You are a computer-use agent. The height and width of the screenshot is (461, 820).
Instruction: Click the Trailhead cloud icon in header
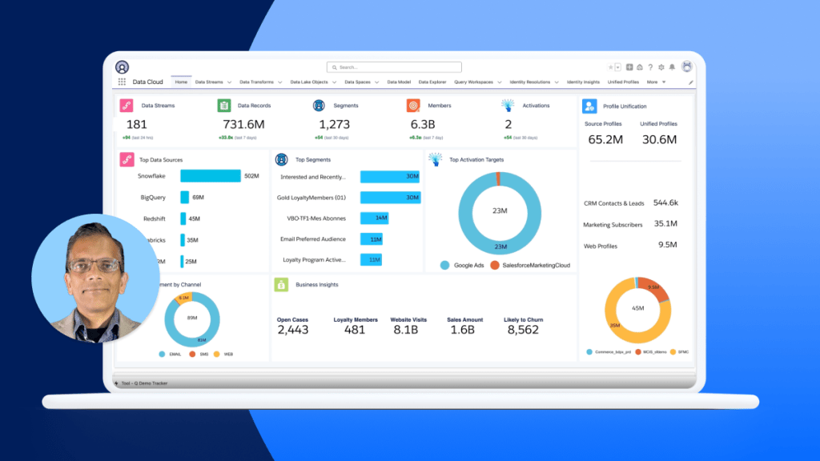[639, 66]
